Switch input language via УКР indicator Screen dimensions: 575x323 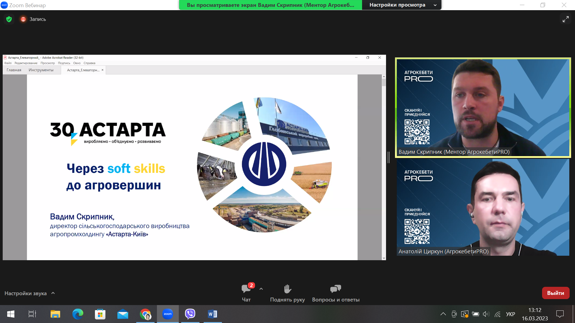(510, 314)
